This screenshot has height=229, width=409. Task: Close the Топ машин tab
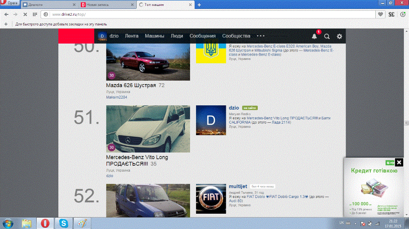(x=190, y=5)
